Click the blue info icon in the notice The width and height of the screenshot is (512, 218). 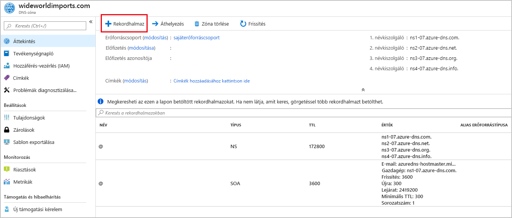click(100, 102)
